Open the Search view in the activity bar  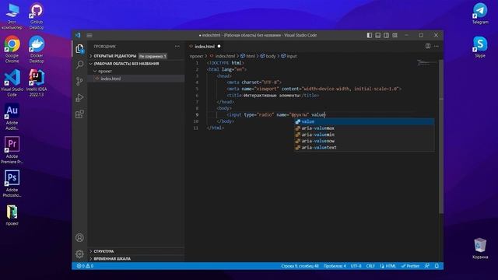point(79,65)
